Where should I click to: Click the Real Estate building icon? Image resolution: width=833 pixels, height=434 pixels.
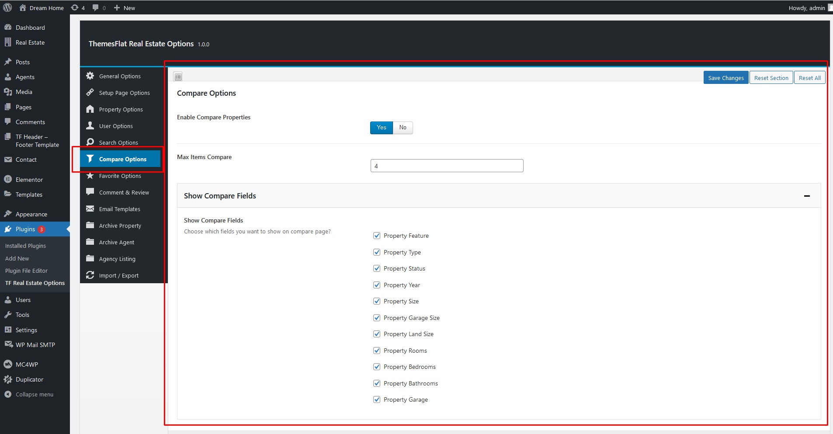tap(8, 42)
